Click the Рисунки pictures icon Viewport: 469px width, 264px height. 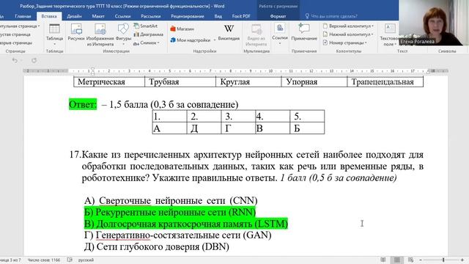[76, 29]
